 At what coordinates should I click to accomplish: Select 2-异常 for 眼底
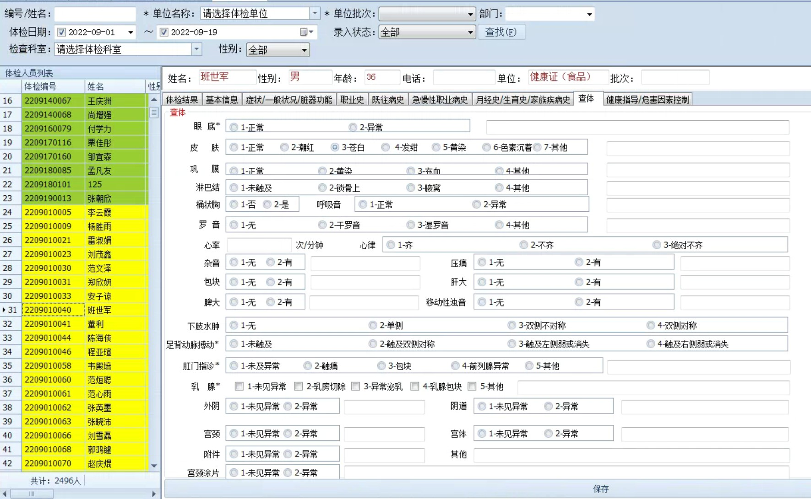(x=353, y=127)
